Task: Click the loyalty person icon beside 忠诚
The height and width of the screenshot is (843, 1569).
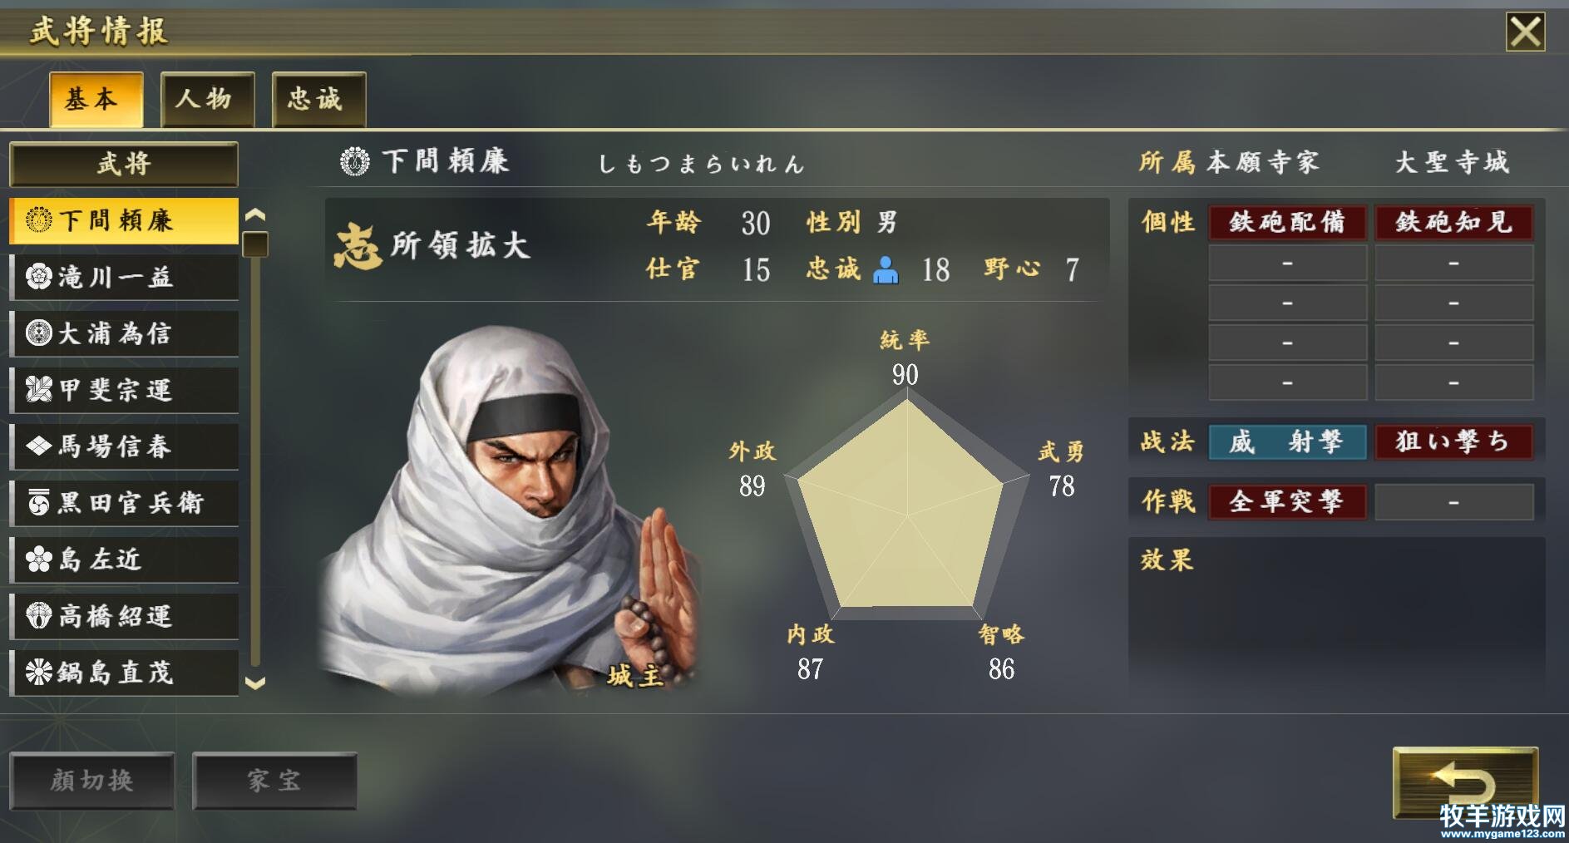Action: point(886,270)
